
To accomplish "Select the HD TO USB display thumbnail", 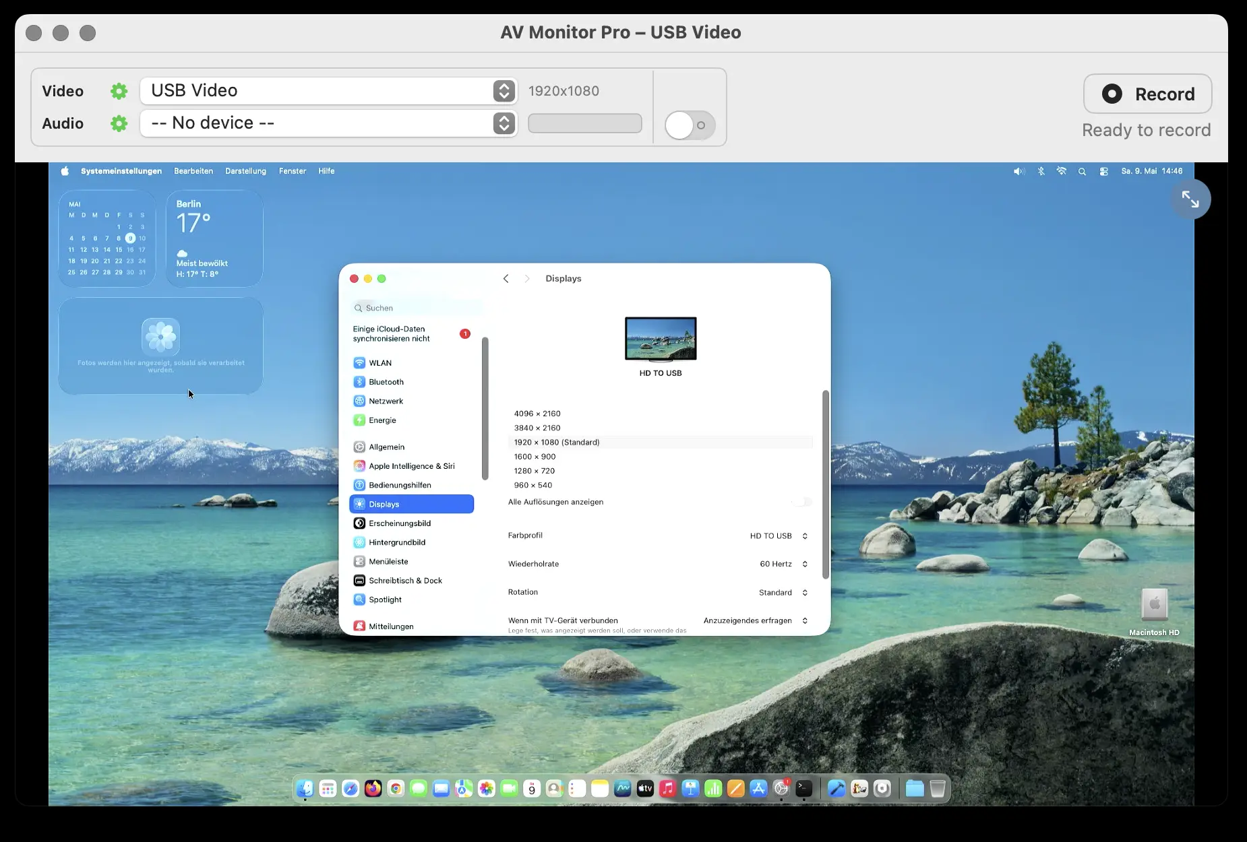I will pyautogui.click(x=661, y=339).
